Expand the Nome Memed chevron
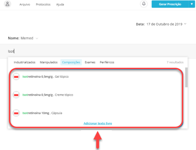 tap(37, 38)
